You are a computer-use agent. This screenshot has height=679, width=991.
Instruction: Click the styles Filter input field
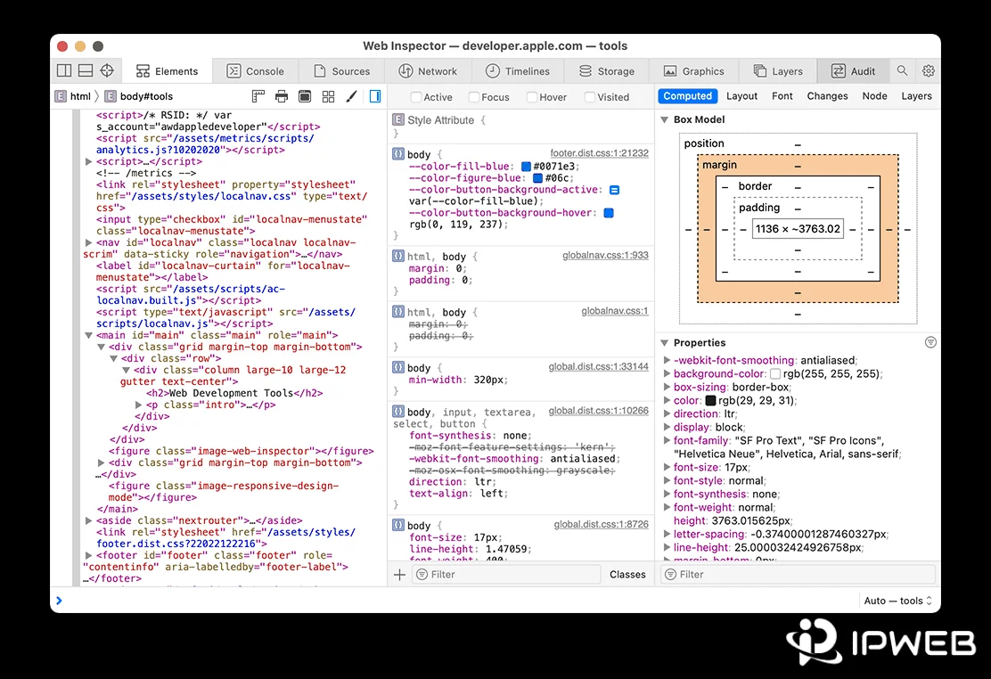pyautogui.click(x=506, y=575)
